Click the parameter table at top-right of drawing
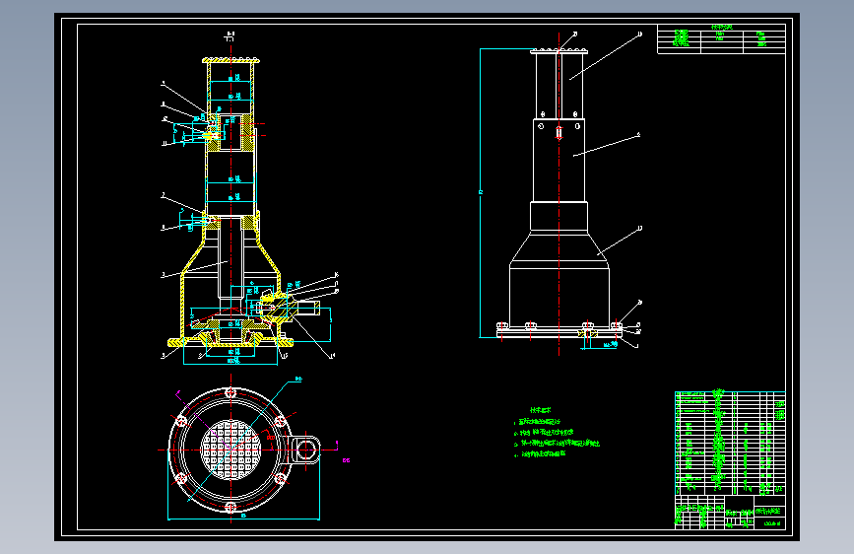The height and width of the screenshot is (554, 854). pos(722,38)
